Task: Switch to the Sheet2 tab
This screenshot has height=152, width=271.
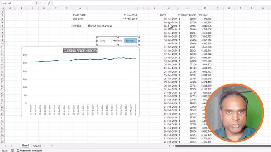Action: coord(37,146)
